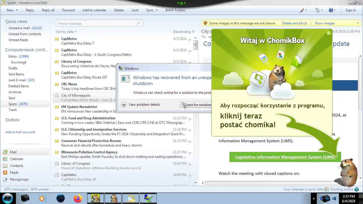Click the Feeds RSS icon in navigation pane
The image size is (363, 204).
[x=5, y=173]
